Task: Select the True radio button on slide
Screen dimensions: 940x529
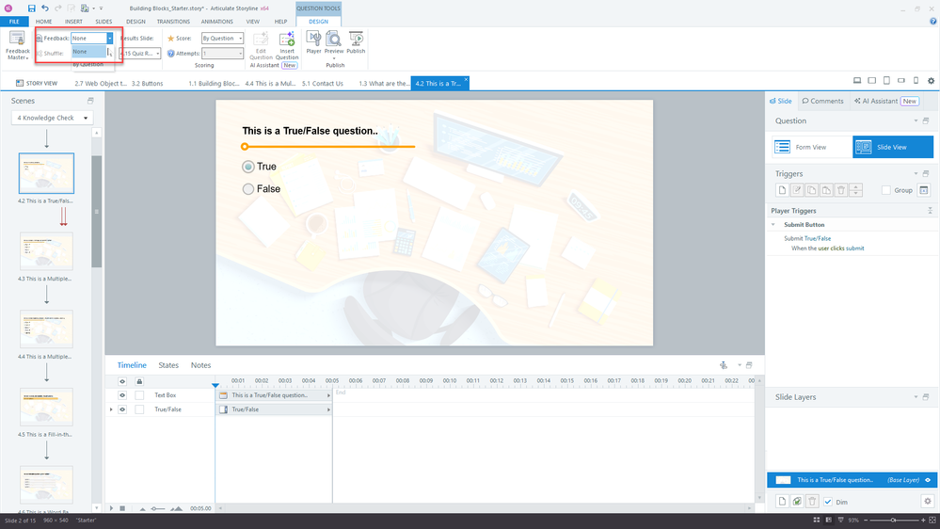Action: pos(248,167)
